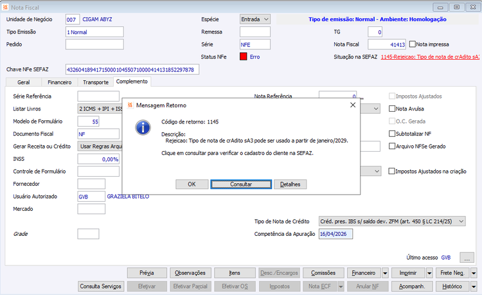This screenshot has width=482, height=295.
Task: Click the Mensagem Retorno dialog title icon
Action: tap(130, 105)
